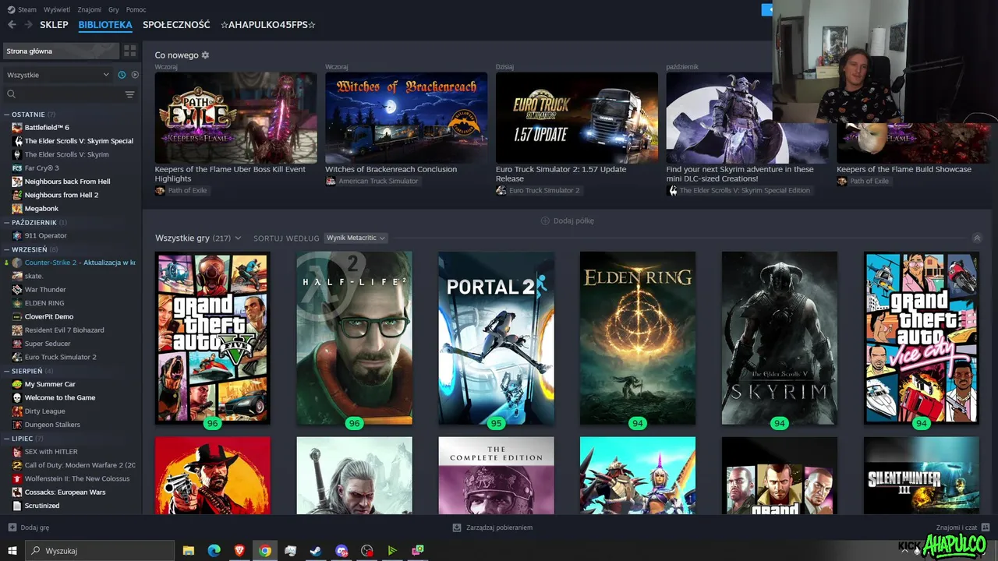Open the Wszystkie filter dropdown

[x=58, y=75]
